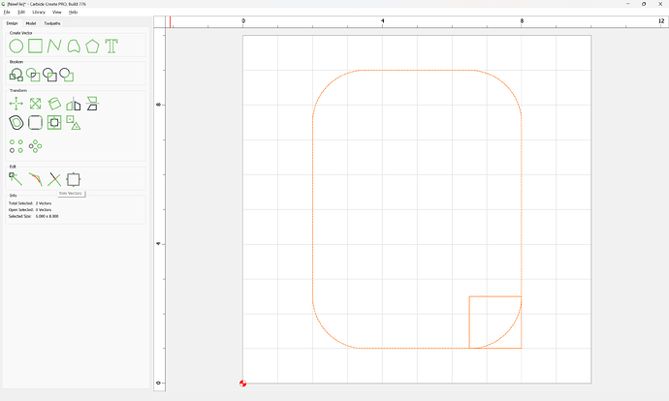Switch to the Design tab
The height and width of the screenshot is (401, 669).
tap(12, 23)
